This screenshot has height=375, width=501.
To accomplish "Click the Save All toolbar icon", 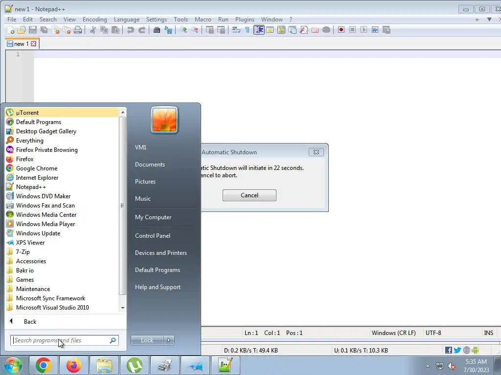I will (x=44, y=30).
